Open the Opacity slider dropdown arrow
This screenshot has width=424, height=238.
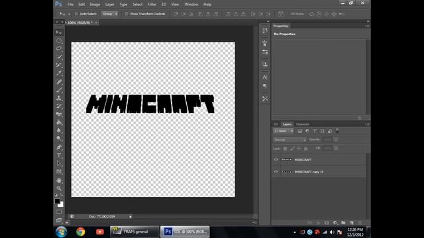pos(336,139)
